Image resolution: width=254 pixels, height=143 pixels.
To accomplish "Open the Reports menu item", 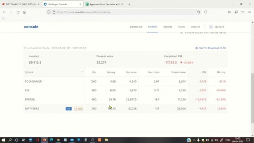I will coord(167,27).
